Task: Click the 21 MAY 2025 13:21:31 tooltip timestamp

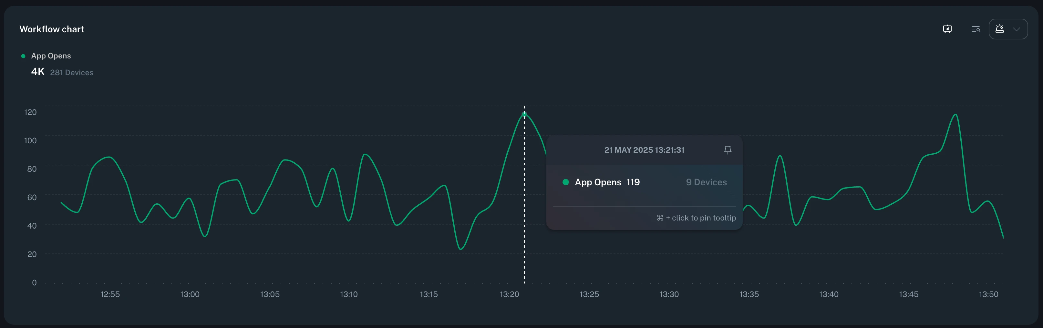Action: point(644,149)
